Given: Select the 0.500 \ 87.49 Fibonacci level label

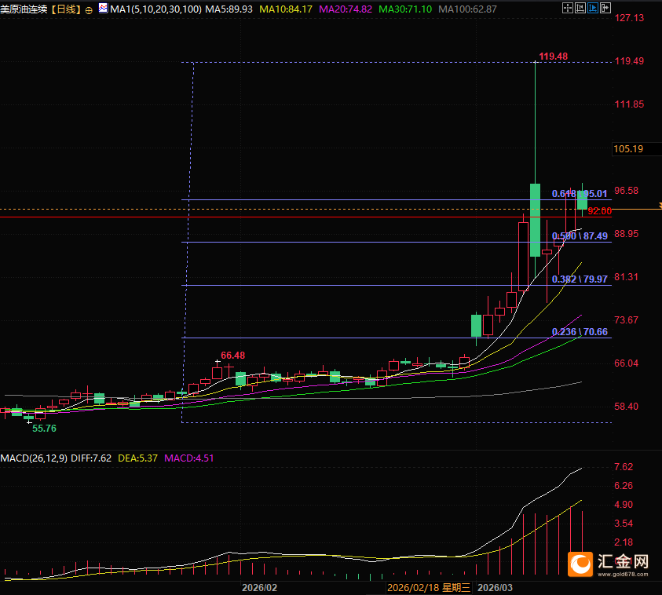Looking at the screenshot, I should (580, 236).
